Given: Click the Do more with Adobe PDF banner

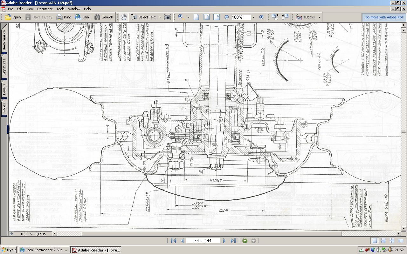Looking at the screenshot, I should click(x=384, y=17).
